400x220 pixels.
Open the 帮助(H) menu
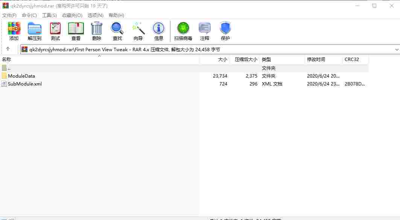[116, 15]
